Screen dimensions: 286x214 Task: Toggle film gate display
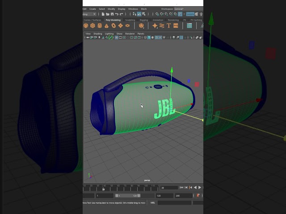pos(120,37)
